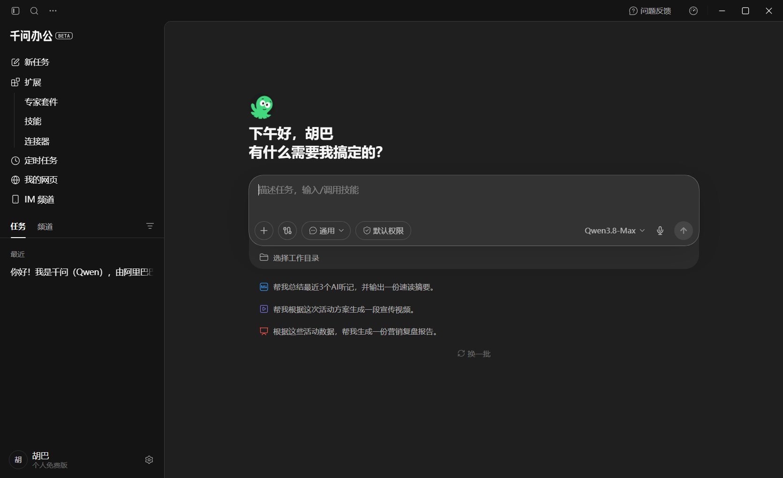Open the gauge icon beside 问题反馈

pyautogui.click(x=693, y=11)
